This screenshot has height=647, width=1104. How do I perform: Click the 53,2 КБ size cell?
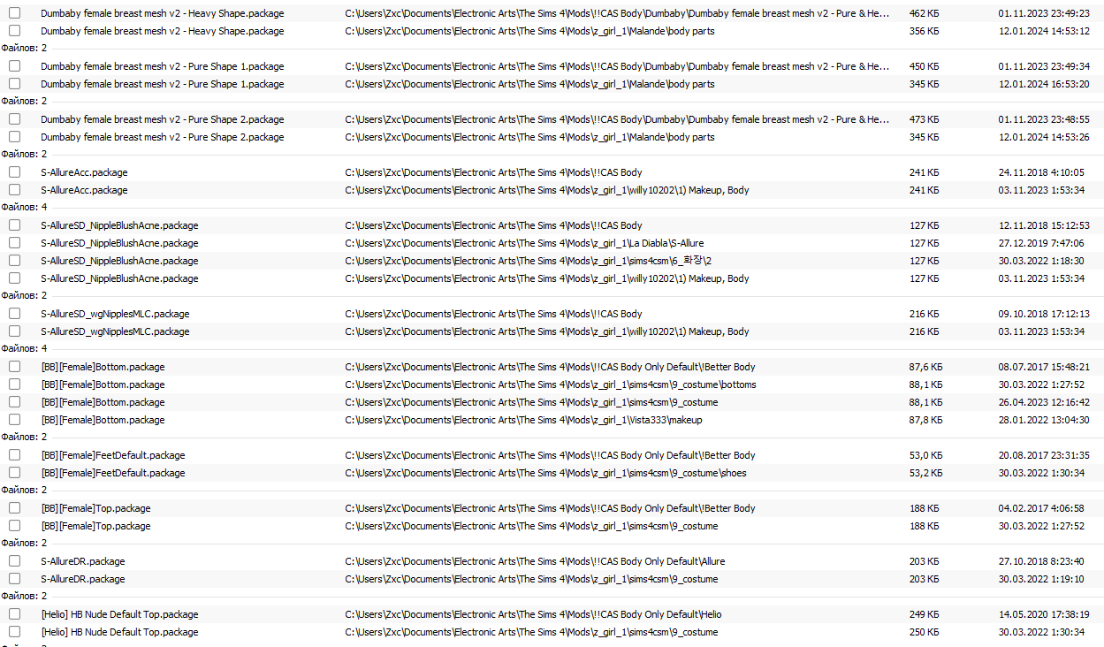coord(926,473)
